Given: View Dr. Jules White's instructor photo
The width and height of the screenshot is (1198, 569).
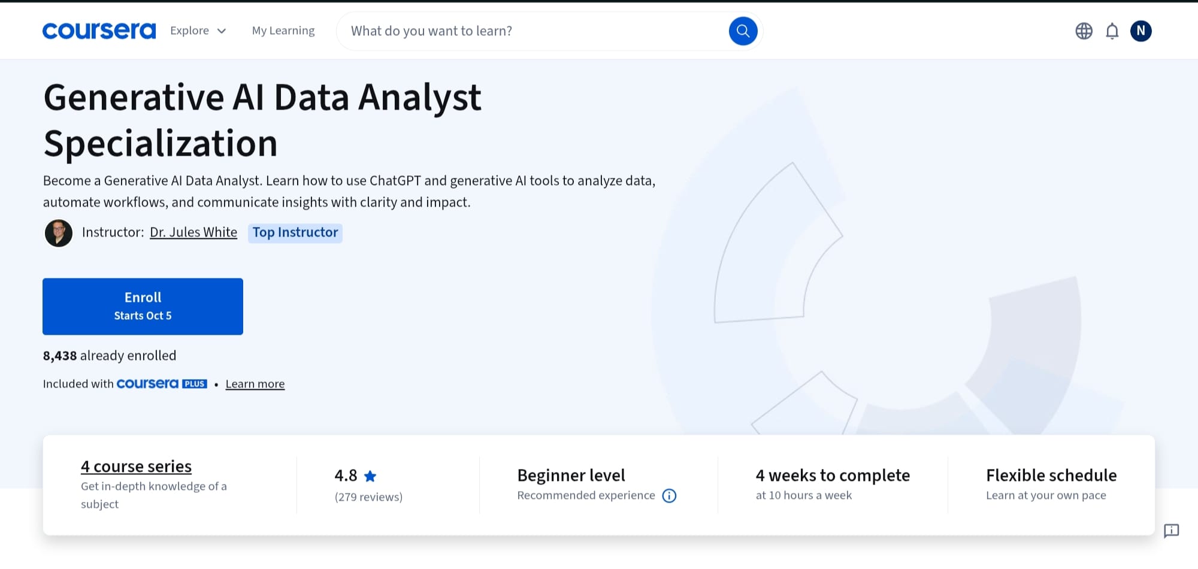Looking at the screenshot, I should point(58,232).
